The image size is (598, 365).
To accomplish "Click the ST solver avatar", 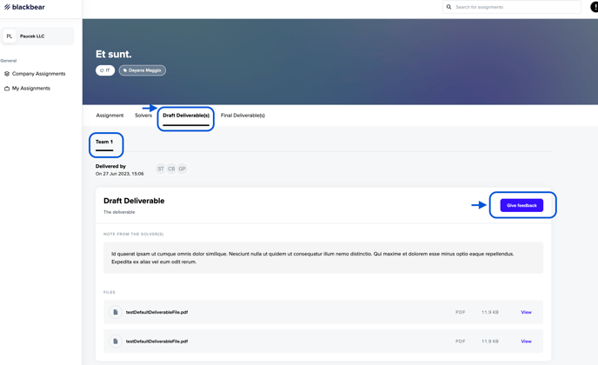I will click(161, 169).
